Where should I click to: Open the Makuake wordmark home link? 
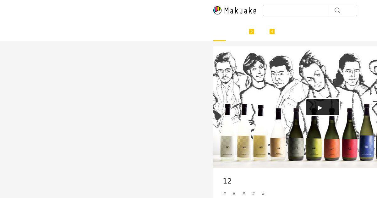point(240,11)
